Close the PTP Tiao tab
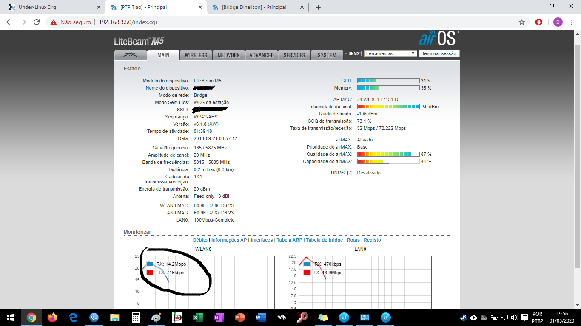The image size is (581, 326). tap(200, 7)
